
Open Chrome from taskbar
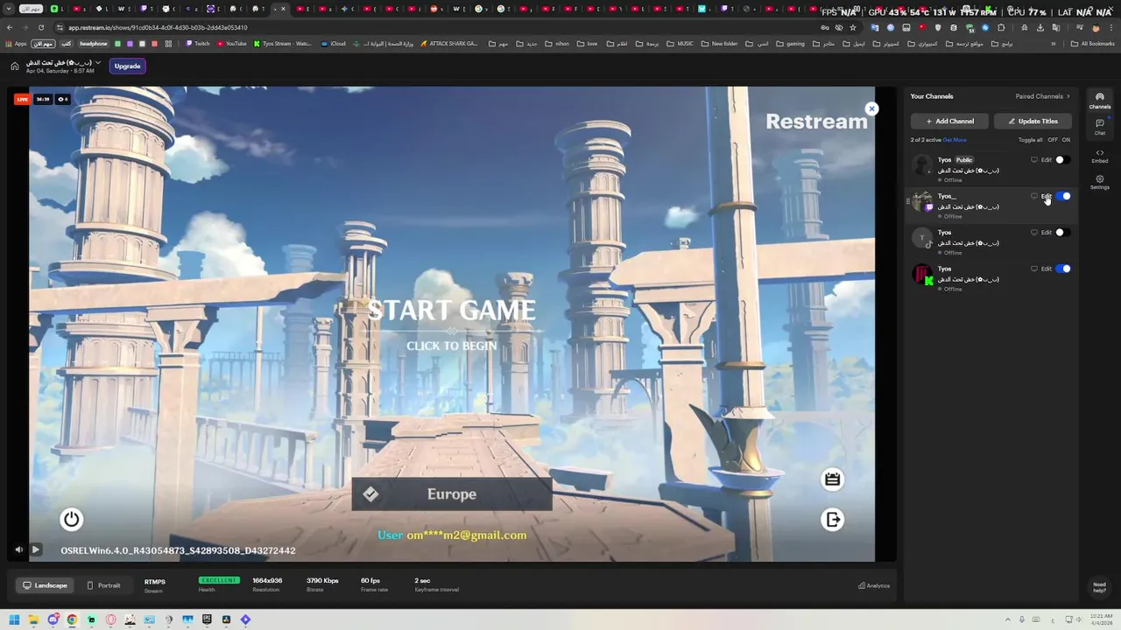pos(72,619)
